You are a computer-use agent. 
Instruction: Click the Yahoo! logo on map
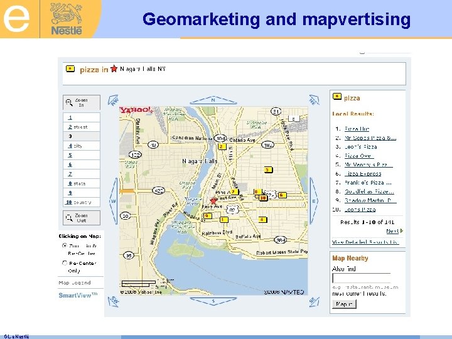[136, 110]
